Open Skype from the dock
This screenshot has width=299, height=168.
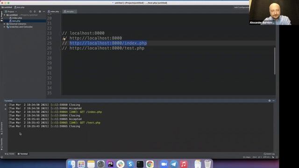(130, 164)
